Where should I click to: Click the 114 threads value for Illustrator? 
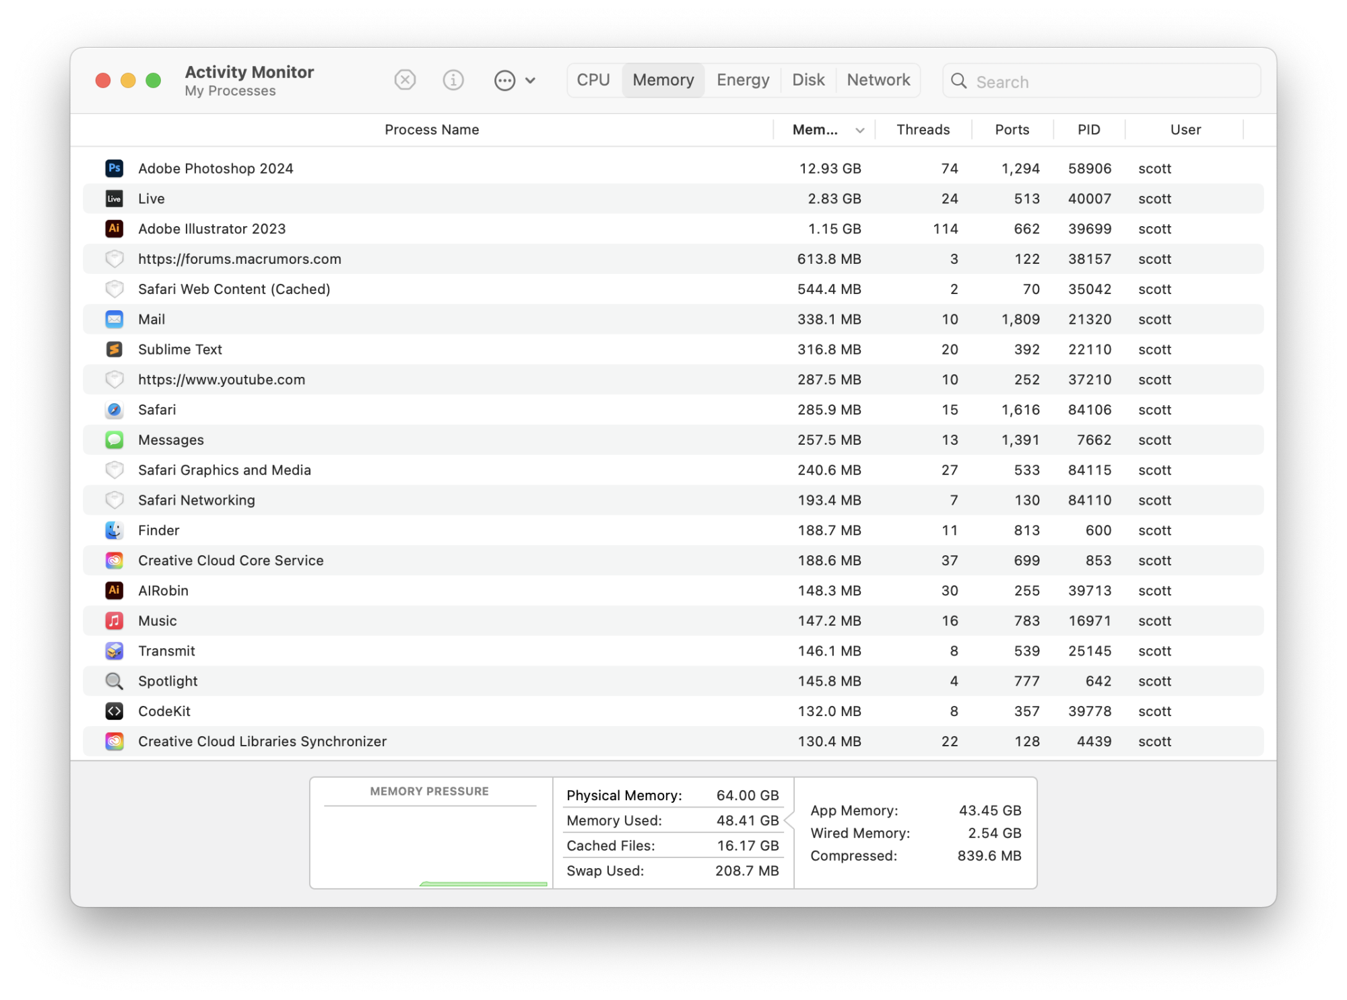pyautogui.click(x=945, y=229)
